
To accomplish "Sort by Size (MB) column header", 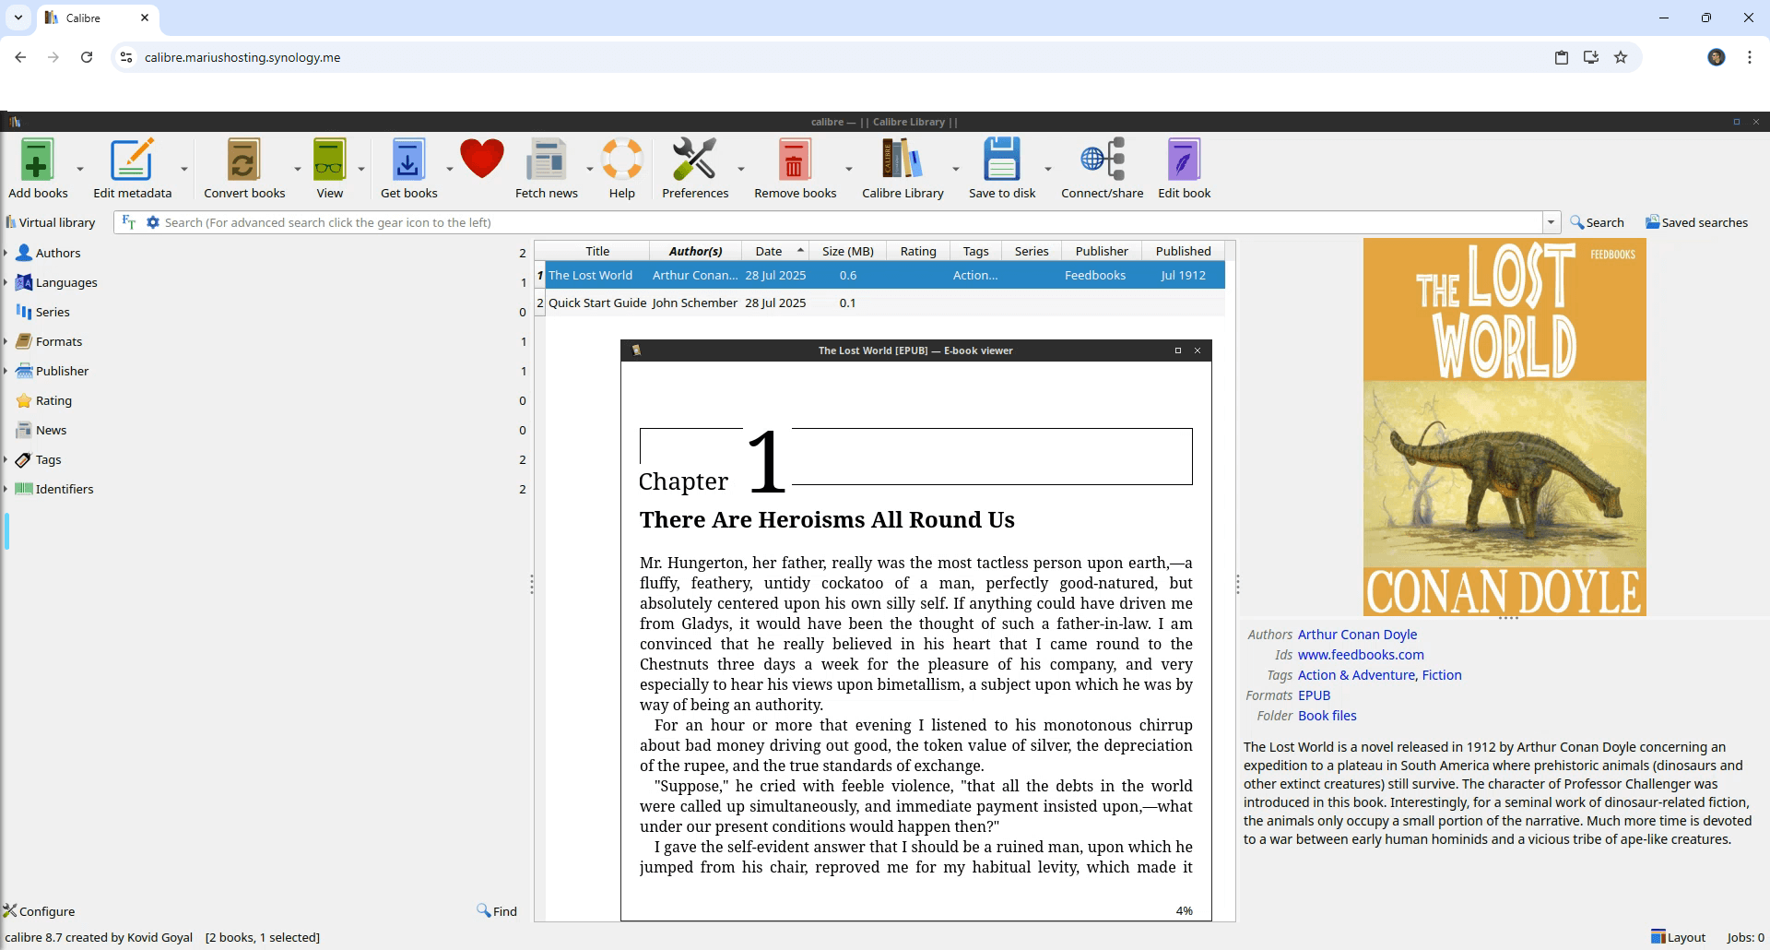I will click(848, 251).
